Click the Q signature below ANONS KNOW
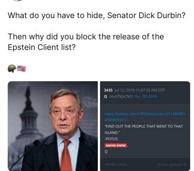The height and width of the screenshot is (171, 194). (106, 152)
